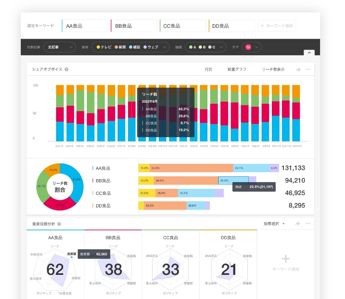Screen dimensions: 345x299
Task: Click リーチ数表示 in chart header
Action: (273, 69)
